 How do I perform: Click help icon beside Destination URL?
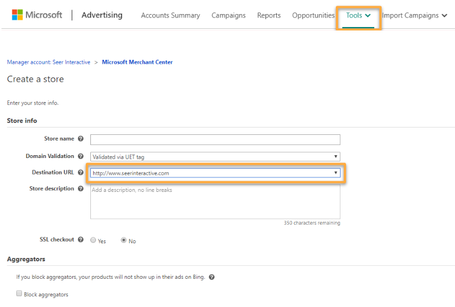pos(81,173)
